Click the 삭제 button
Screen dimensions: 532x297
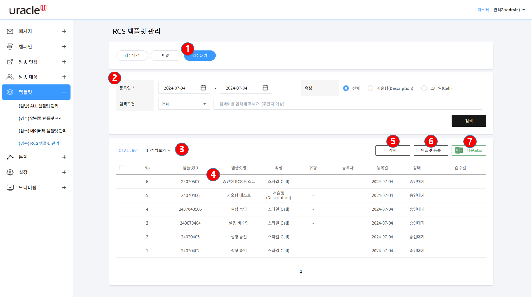point(393,150)
